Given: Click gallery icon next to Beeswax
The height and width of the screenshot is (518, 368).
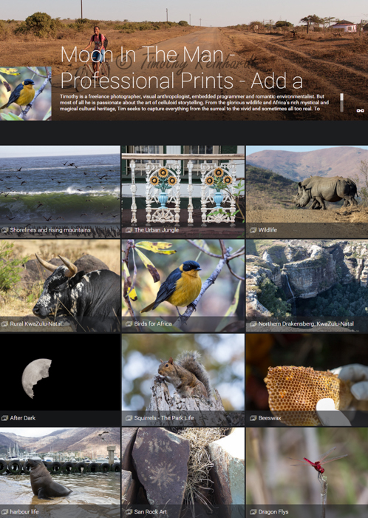Looking at the screenshot, I should pos(253,418).
